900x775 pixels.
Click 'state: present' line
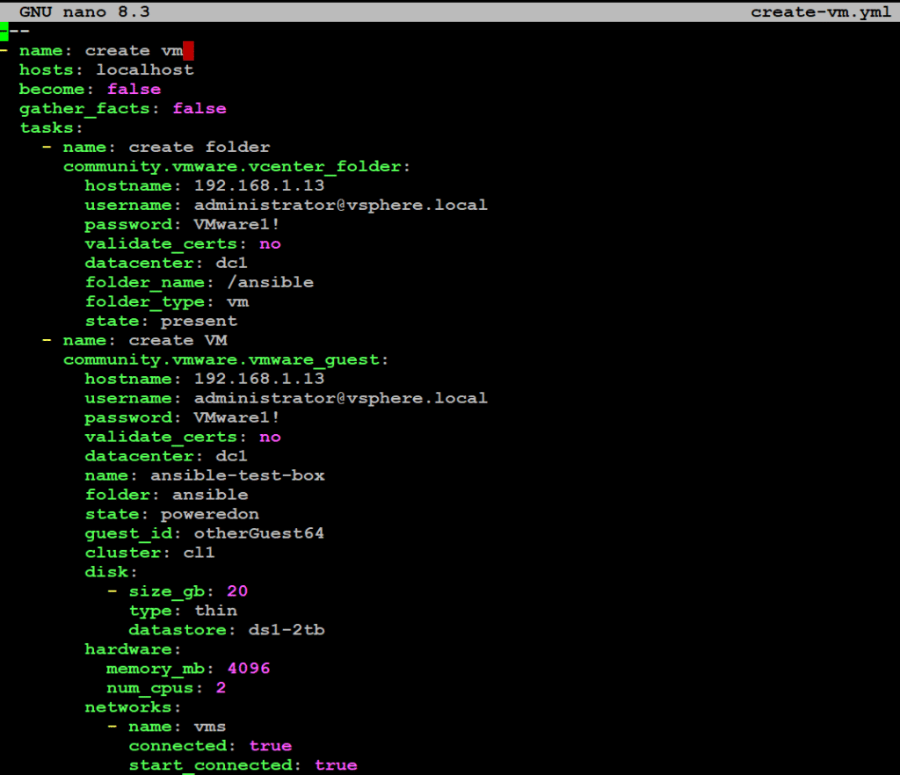(x=161, y=321)
